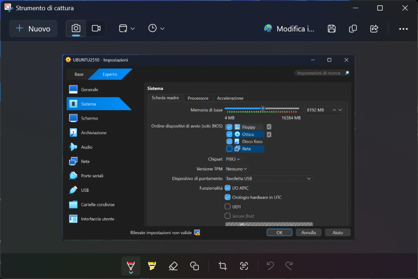
Task: Activate the eraser tool
Action: tap(173, 266)
